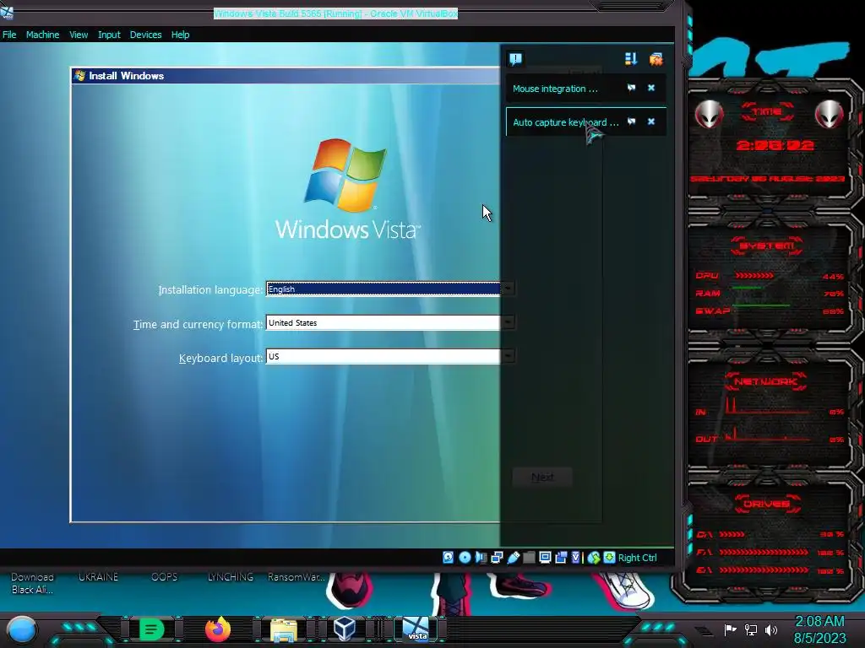The image size is (865, 648).
Task: Open the notification center speech-bubble icon
Action: tap(516, 58)
